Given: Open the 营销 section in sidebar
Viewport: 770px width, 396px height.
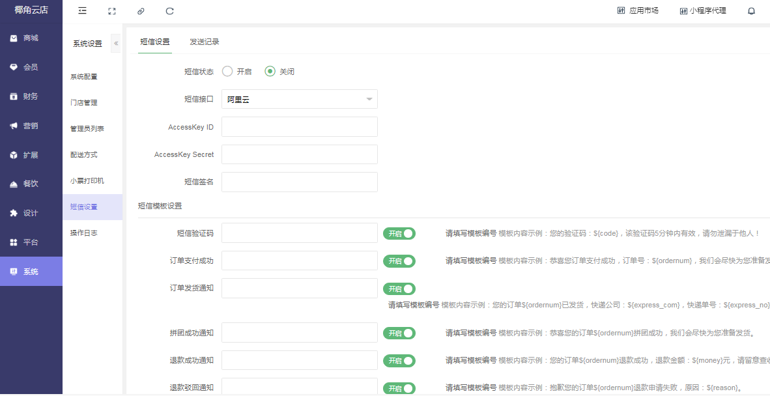Looking at the screenshot, I should [x=31, y=126].
